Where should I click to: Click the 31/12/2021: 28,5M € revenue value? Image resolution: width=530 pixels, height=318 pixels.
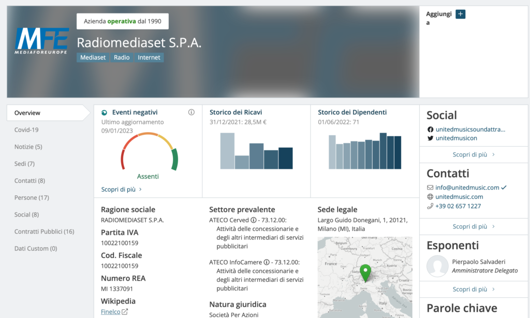tap(238, 122)
